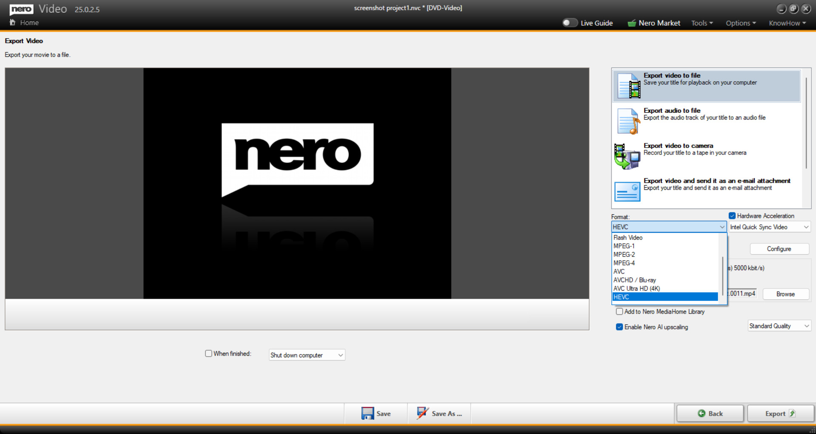Screen dimensions: 816x434
Task: Click the Nero logo video preview
Action: tap(297, 183)
